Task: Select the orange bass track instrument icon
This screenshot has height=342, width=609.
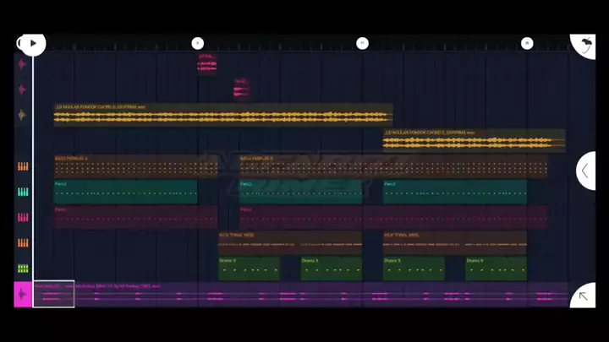Action: tap(23, 166)
